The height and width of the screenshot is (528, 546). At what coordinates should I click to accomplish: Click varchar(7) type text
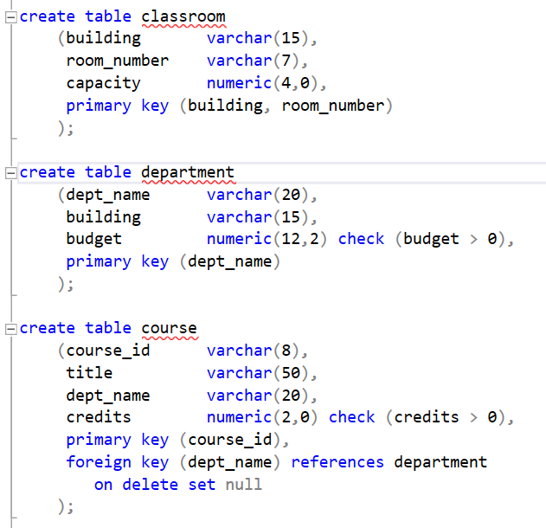[254, 61]
